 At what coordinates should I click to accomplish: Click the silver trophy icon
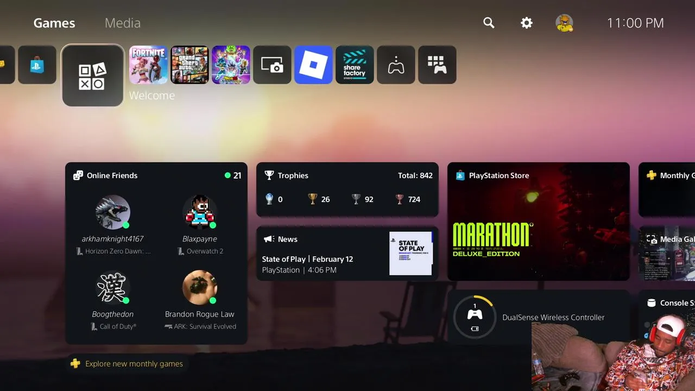point(356,199)
